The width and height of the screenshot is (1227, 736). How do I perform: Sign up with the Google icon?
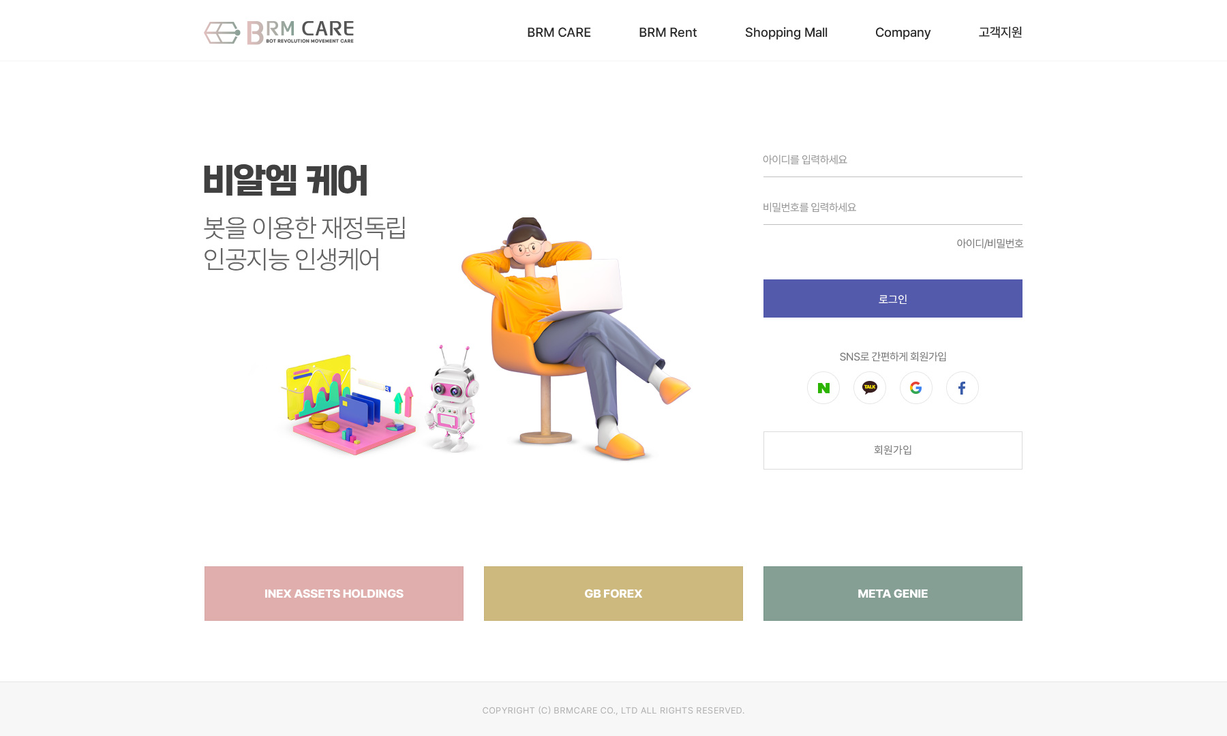tap(916, 388)
